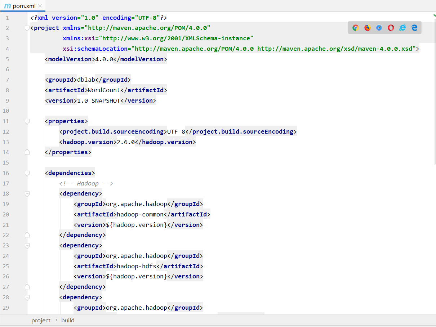Click the Maven icon on pom.xml tab

point(7,6)
